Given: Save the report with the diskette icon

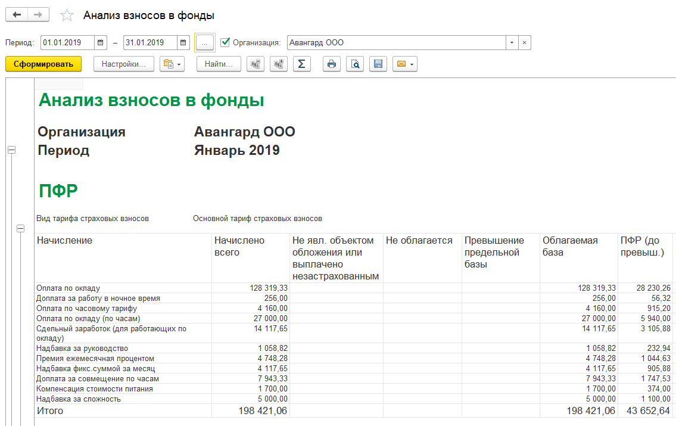Looking at the screenshot, I should (378, 64).
